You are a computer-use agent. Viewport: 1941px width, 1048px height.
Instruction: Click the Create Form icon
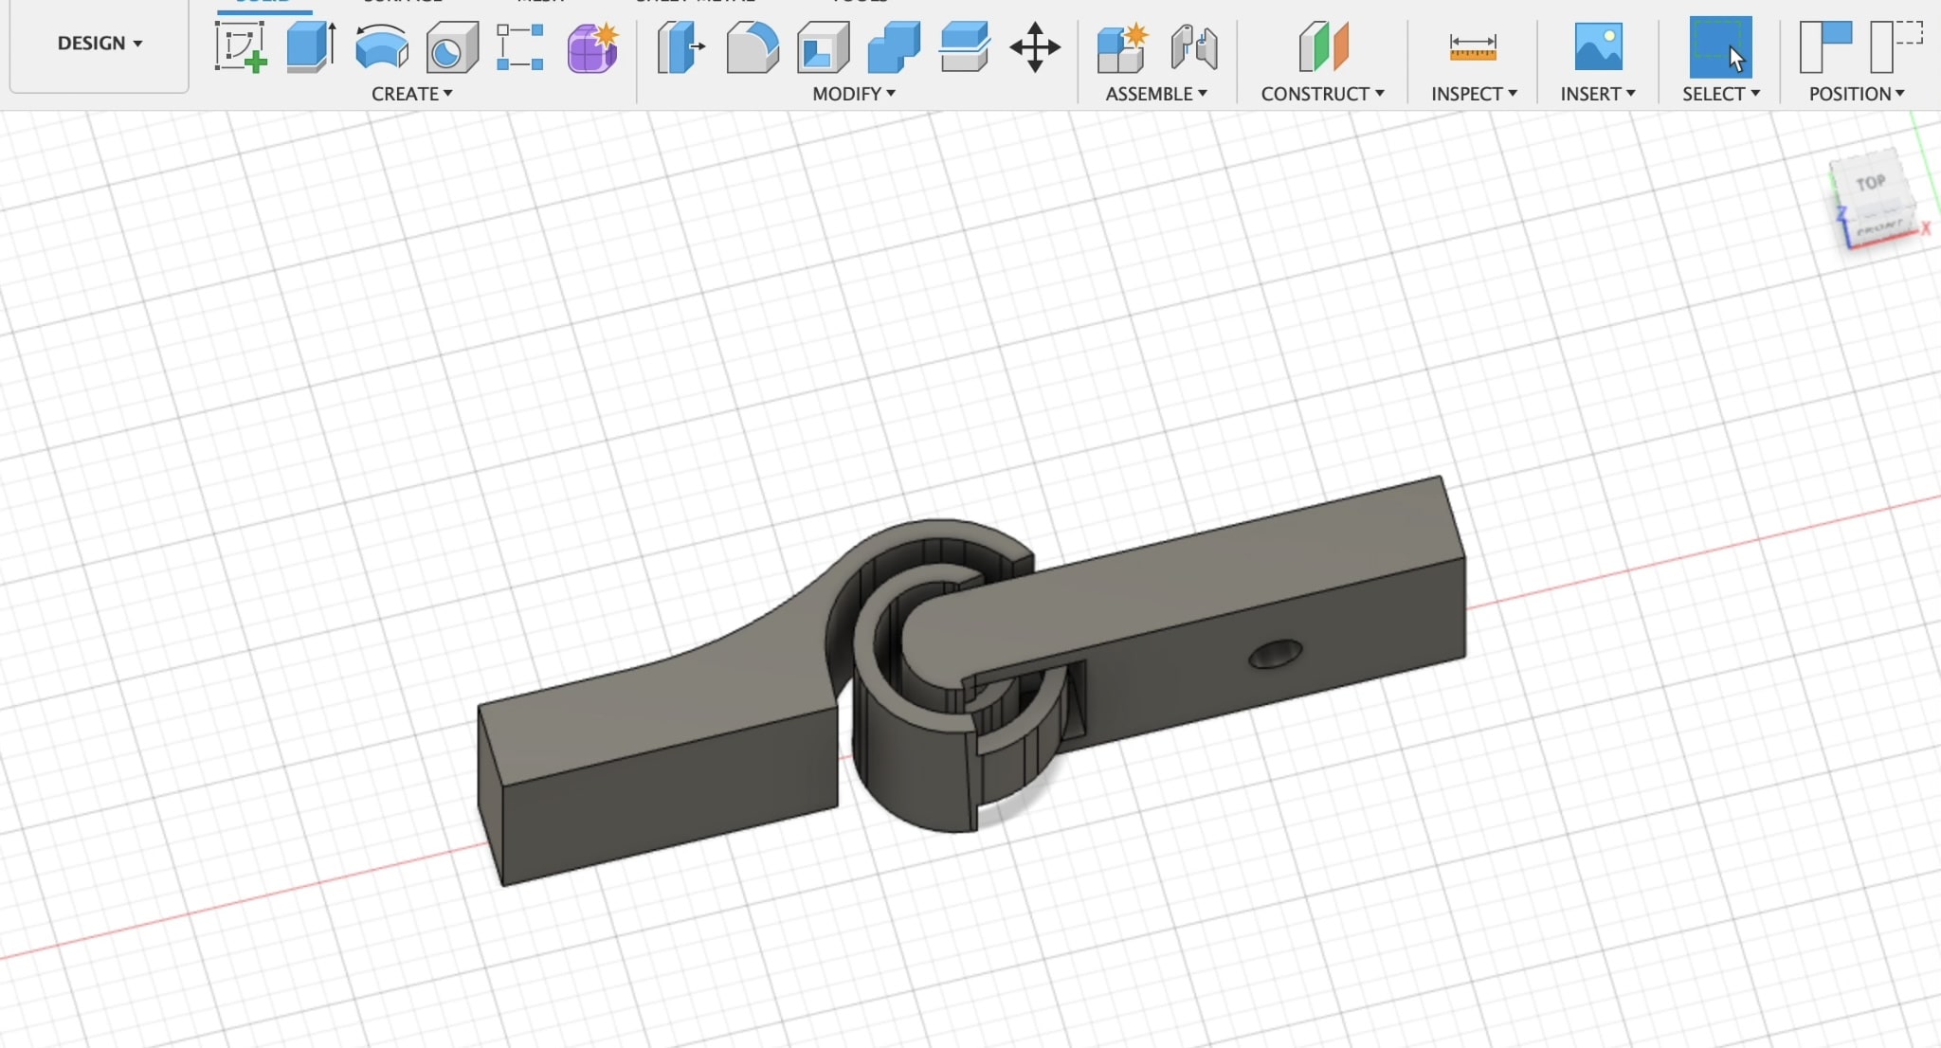[x=593, y=46]
